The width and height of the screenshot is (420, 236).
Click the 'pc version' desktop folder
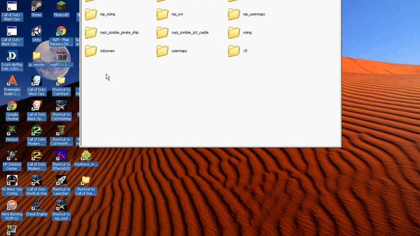pos(37,59)
